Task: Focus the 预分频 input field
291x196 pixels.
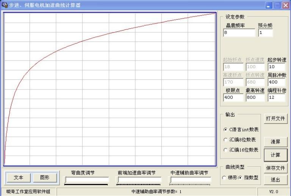Action: [266, 33]
